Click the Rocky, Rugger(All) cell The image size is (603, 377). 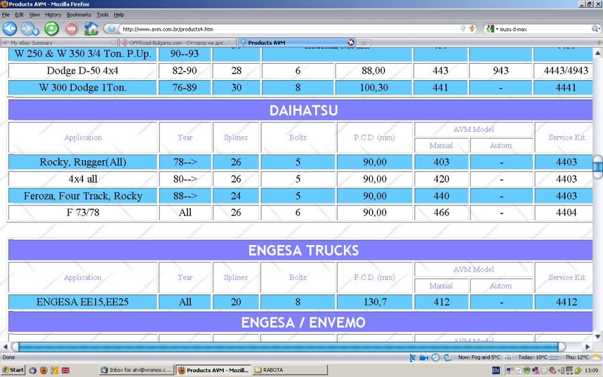click(x=82, y=162)
